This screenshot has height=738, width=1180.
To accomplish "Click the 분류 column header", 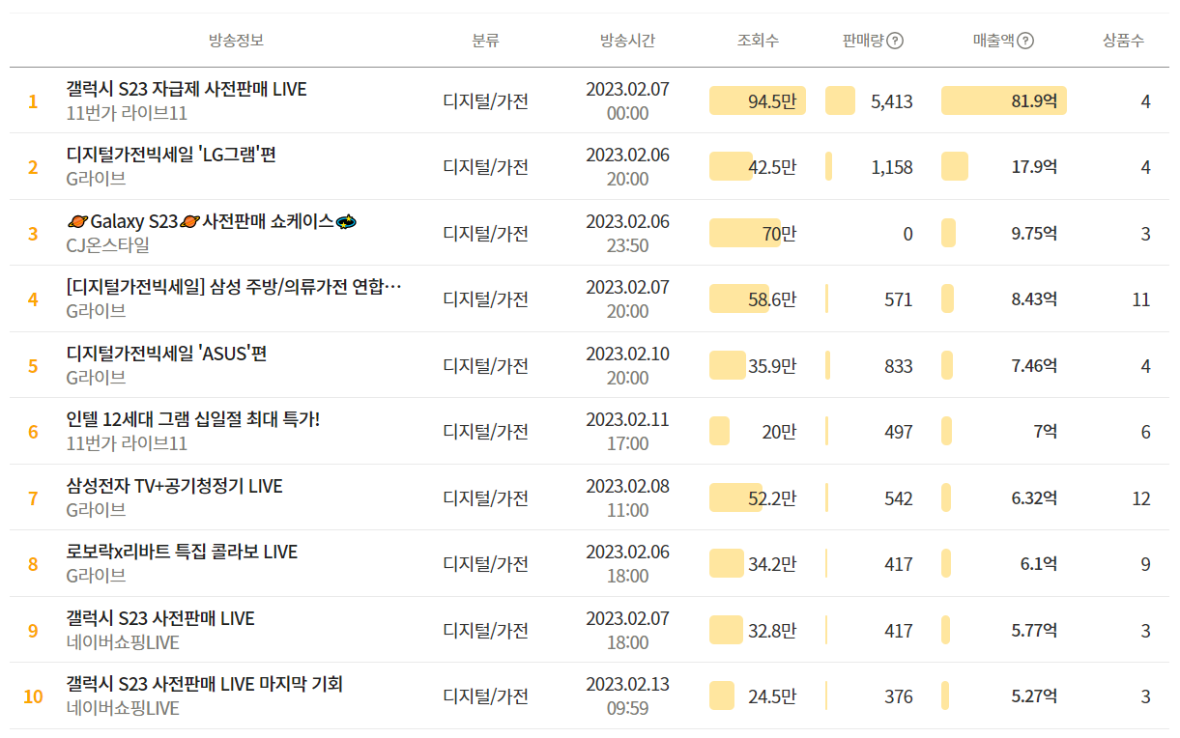I will tap(485, 41).
